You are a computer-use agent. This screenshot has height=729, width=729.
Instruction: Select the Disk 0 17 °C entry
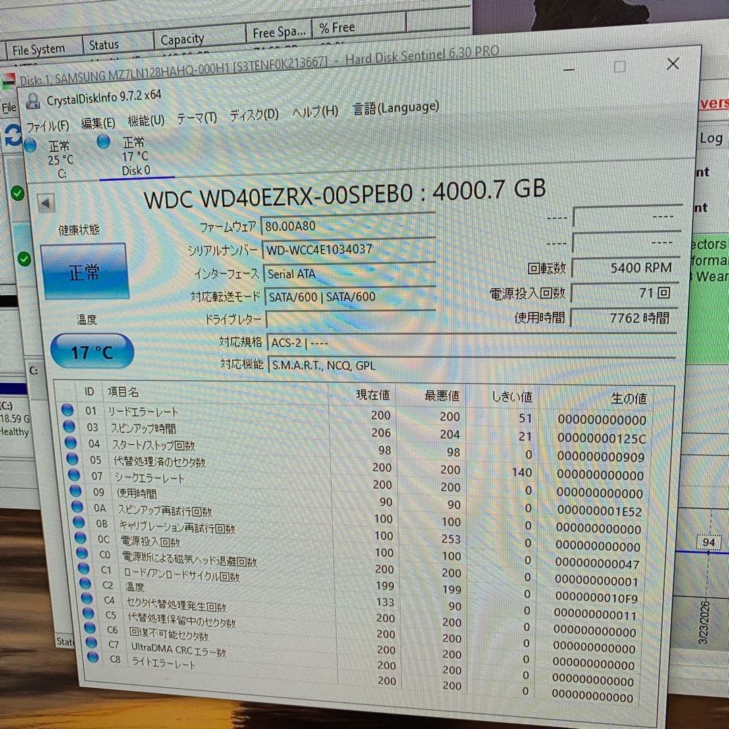click(x=136, y=156)
